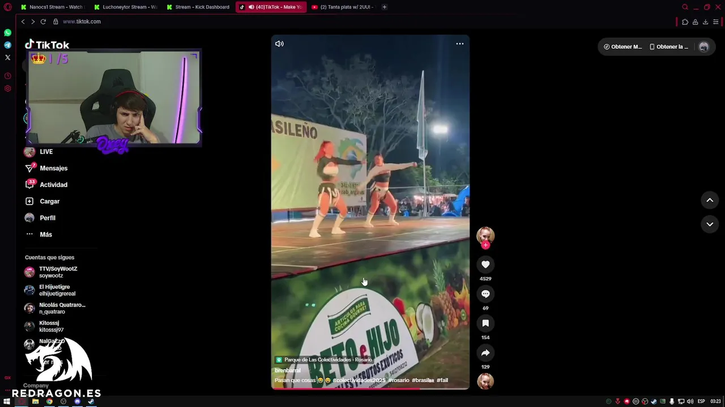Open browser search tabs magnifier icon
This screenshot has width=725, height=407.
click(x=685, y=7)
